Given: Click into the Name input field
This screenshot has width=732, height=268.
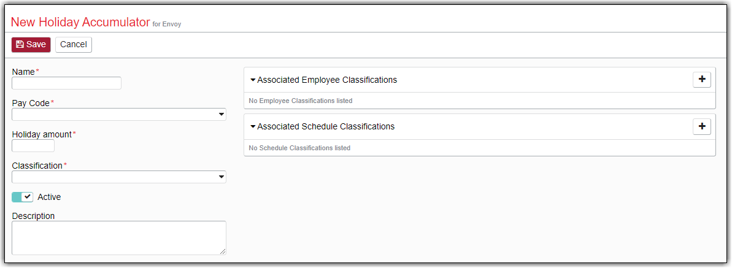Looking at the screenshot, I should 66,83.
